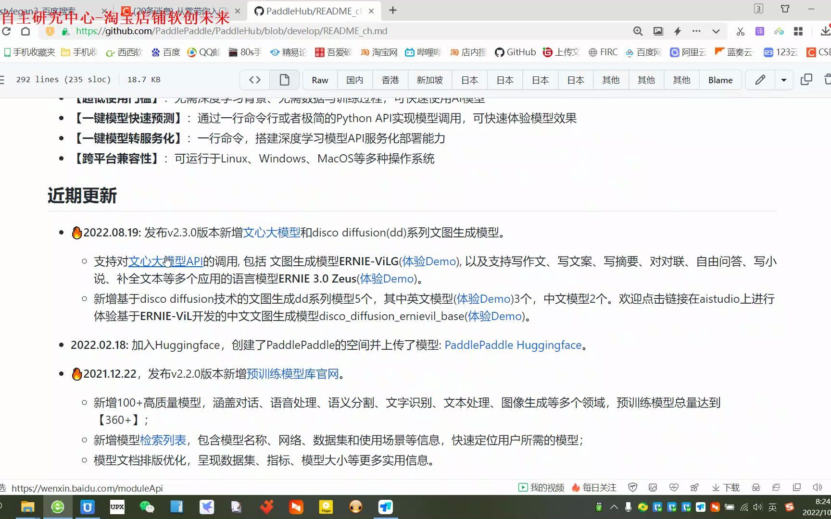This screenshot has height=519, width=831.
Task: Open the browser downloads arrow icon
Action: pos(825,31)
